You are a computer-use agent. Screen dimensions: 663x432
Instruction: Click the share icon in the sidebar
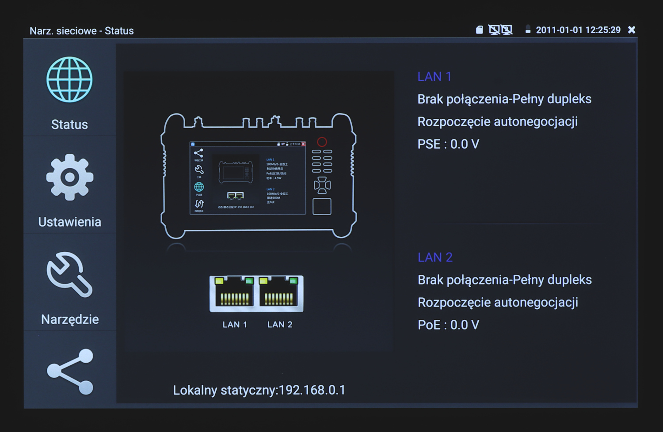[x=70, y=371]
